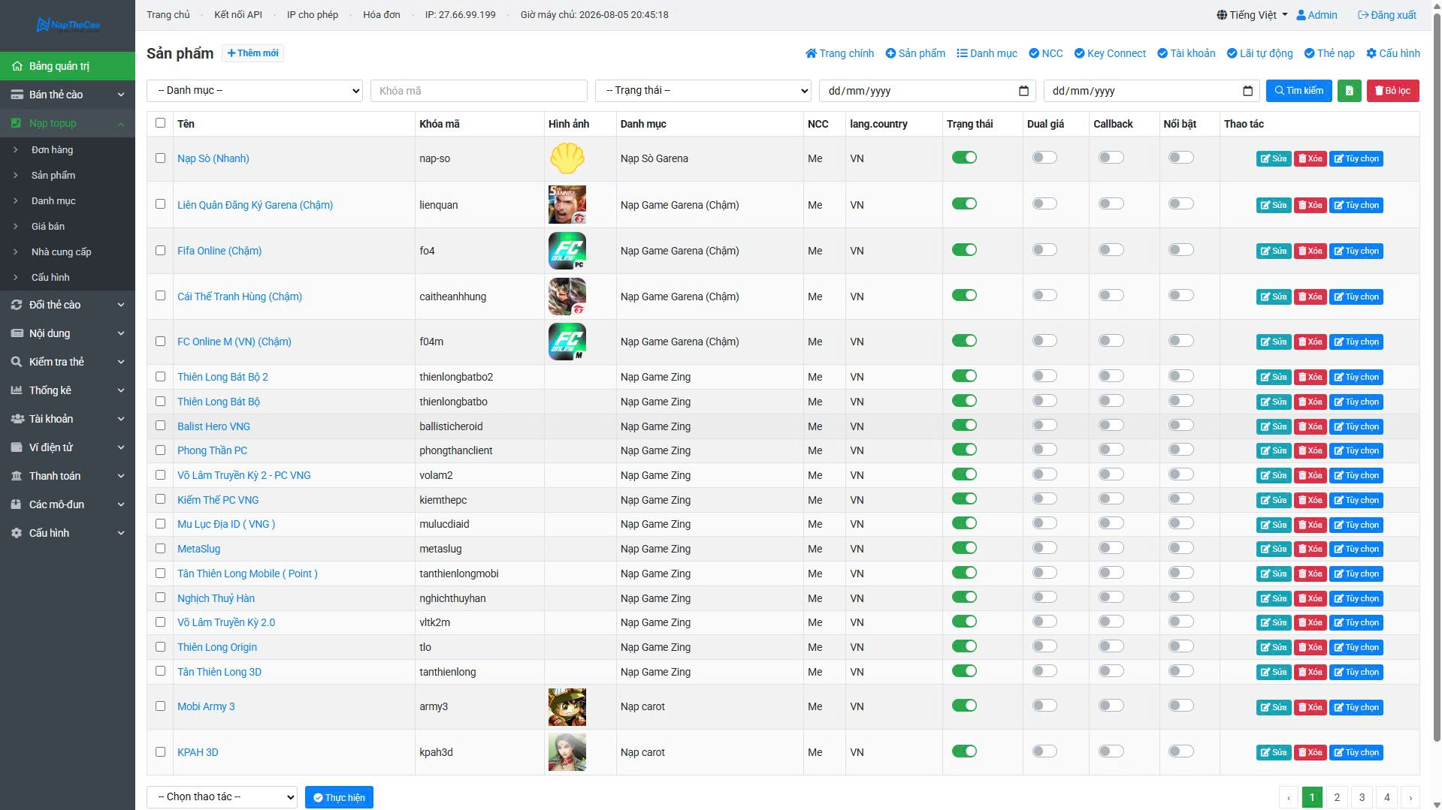The image size is (1442, 810).
Task: Disable Trạng thái for Tân Thiên Long 3D
Action: 964,671
